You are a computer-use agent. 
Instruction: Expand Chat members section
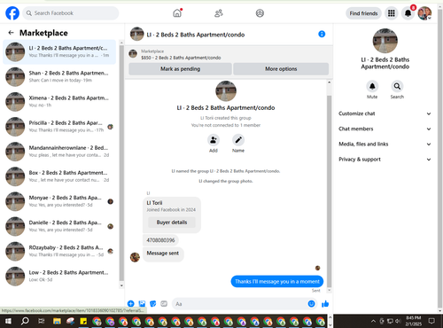(x=385, y=129)
